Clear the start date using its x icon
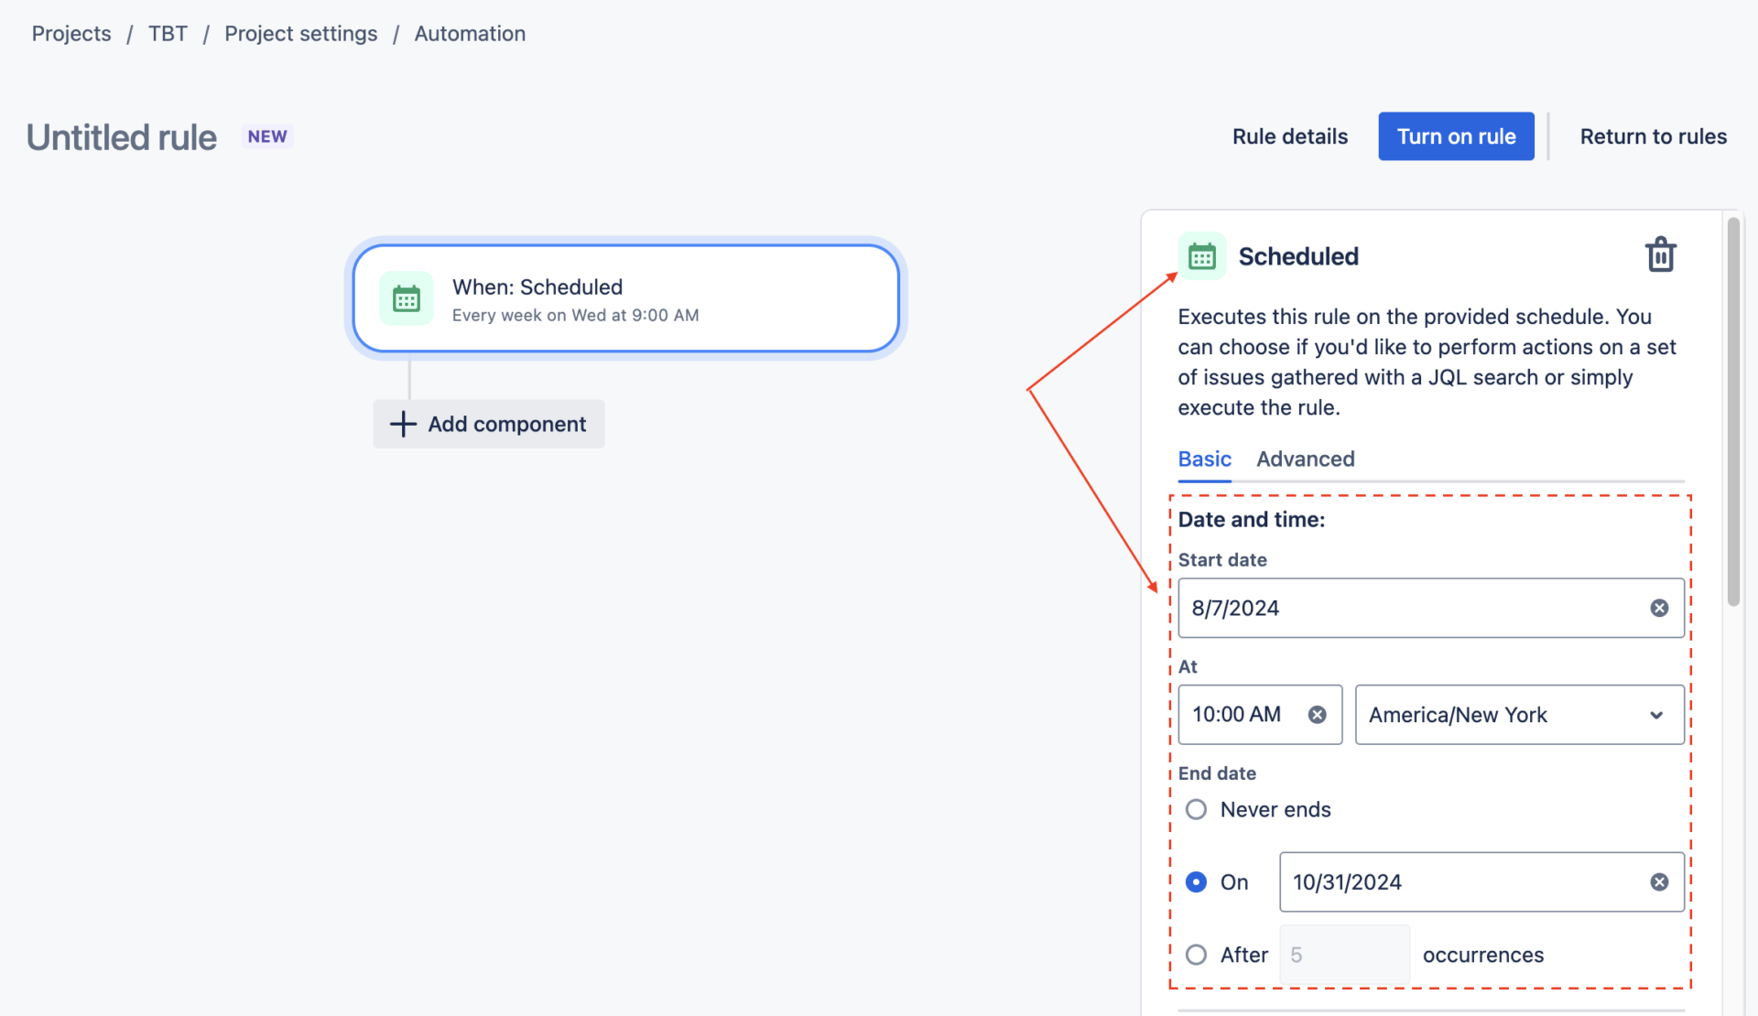The height and width of the screenshot is (1016, 1758). point(1659,608)
